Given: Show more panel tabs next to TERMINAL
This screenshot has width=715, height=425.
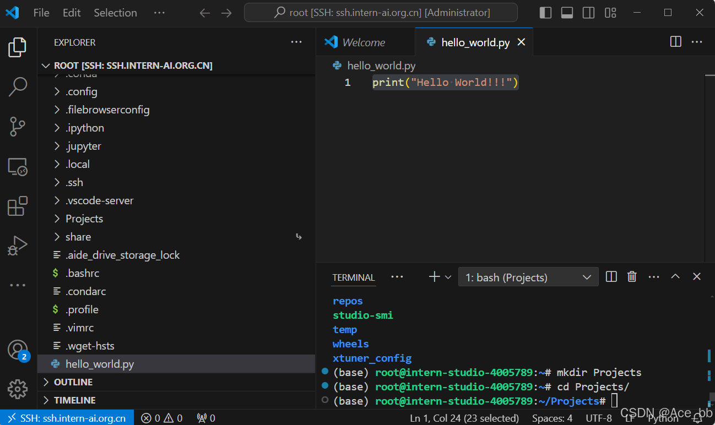Looking at the screenshot, I should pos(397,277).
